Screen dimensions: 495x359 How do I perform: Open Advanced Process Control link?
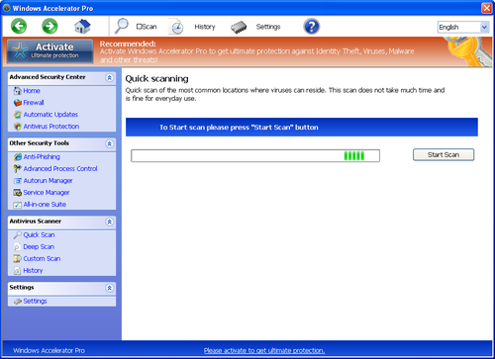pyautogui.click(x=60, y=169)
